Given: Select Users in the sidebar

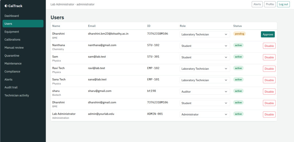Looking at the screenshot, I should tap(23, 24).
